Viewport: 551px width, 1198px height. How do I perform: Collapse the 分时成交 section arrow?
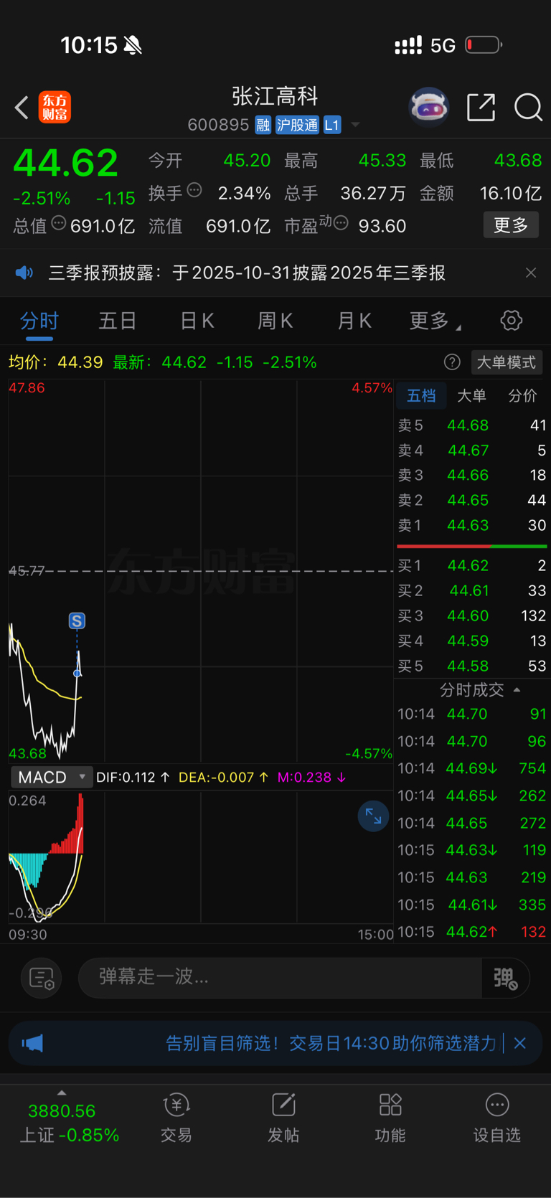(x=517, y=690)
